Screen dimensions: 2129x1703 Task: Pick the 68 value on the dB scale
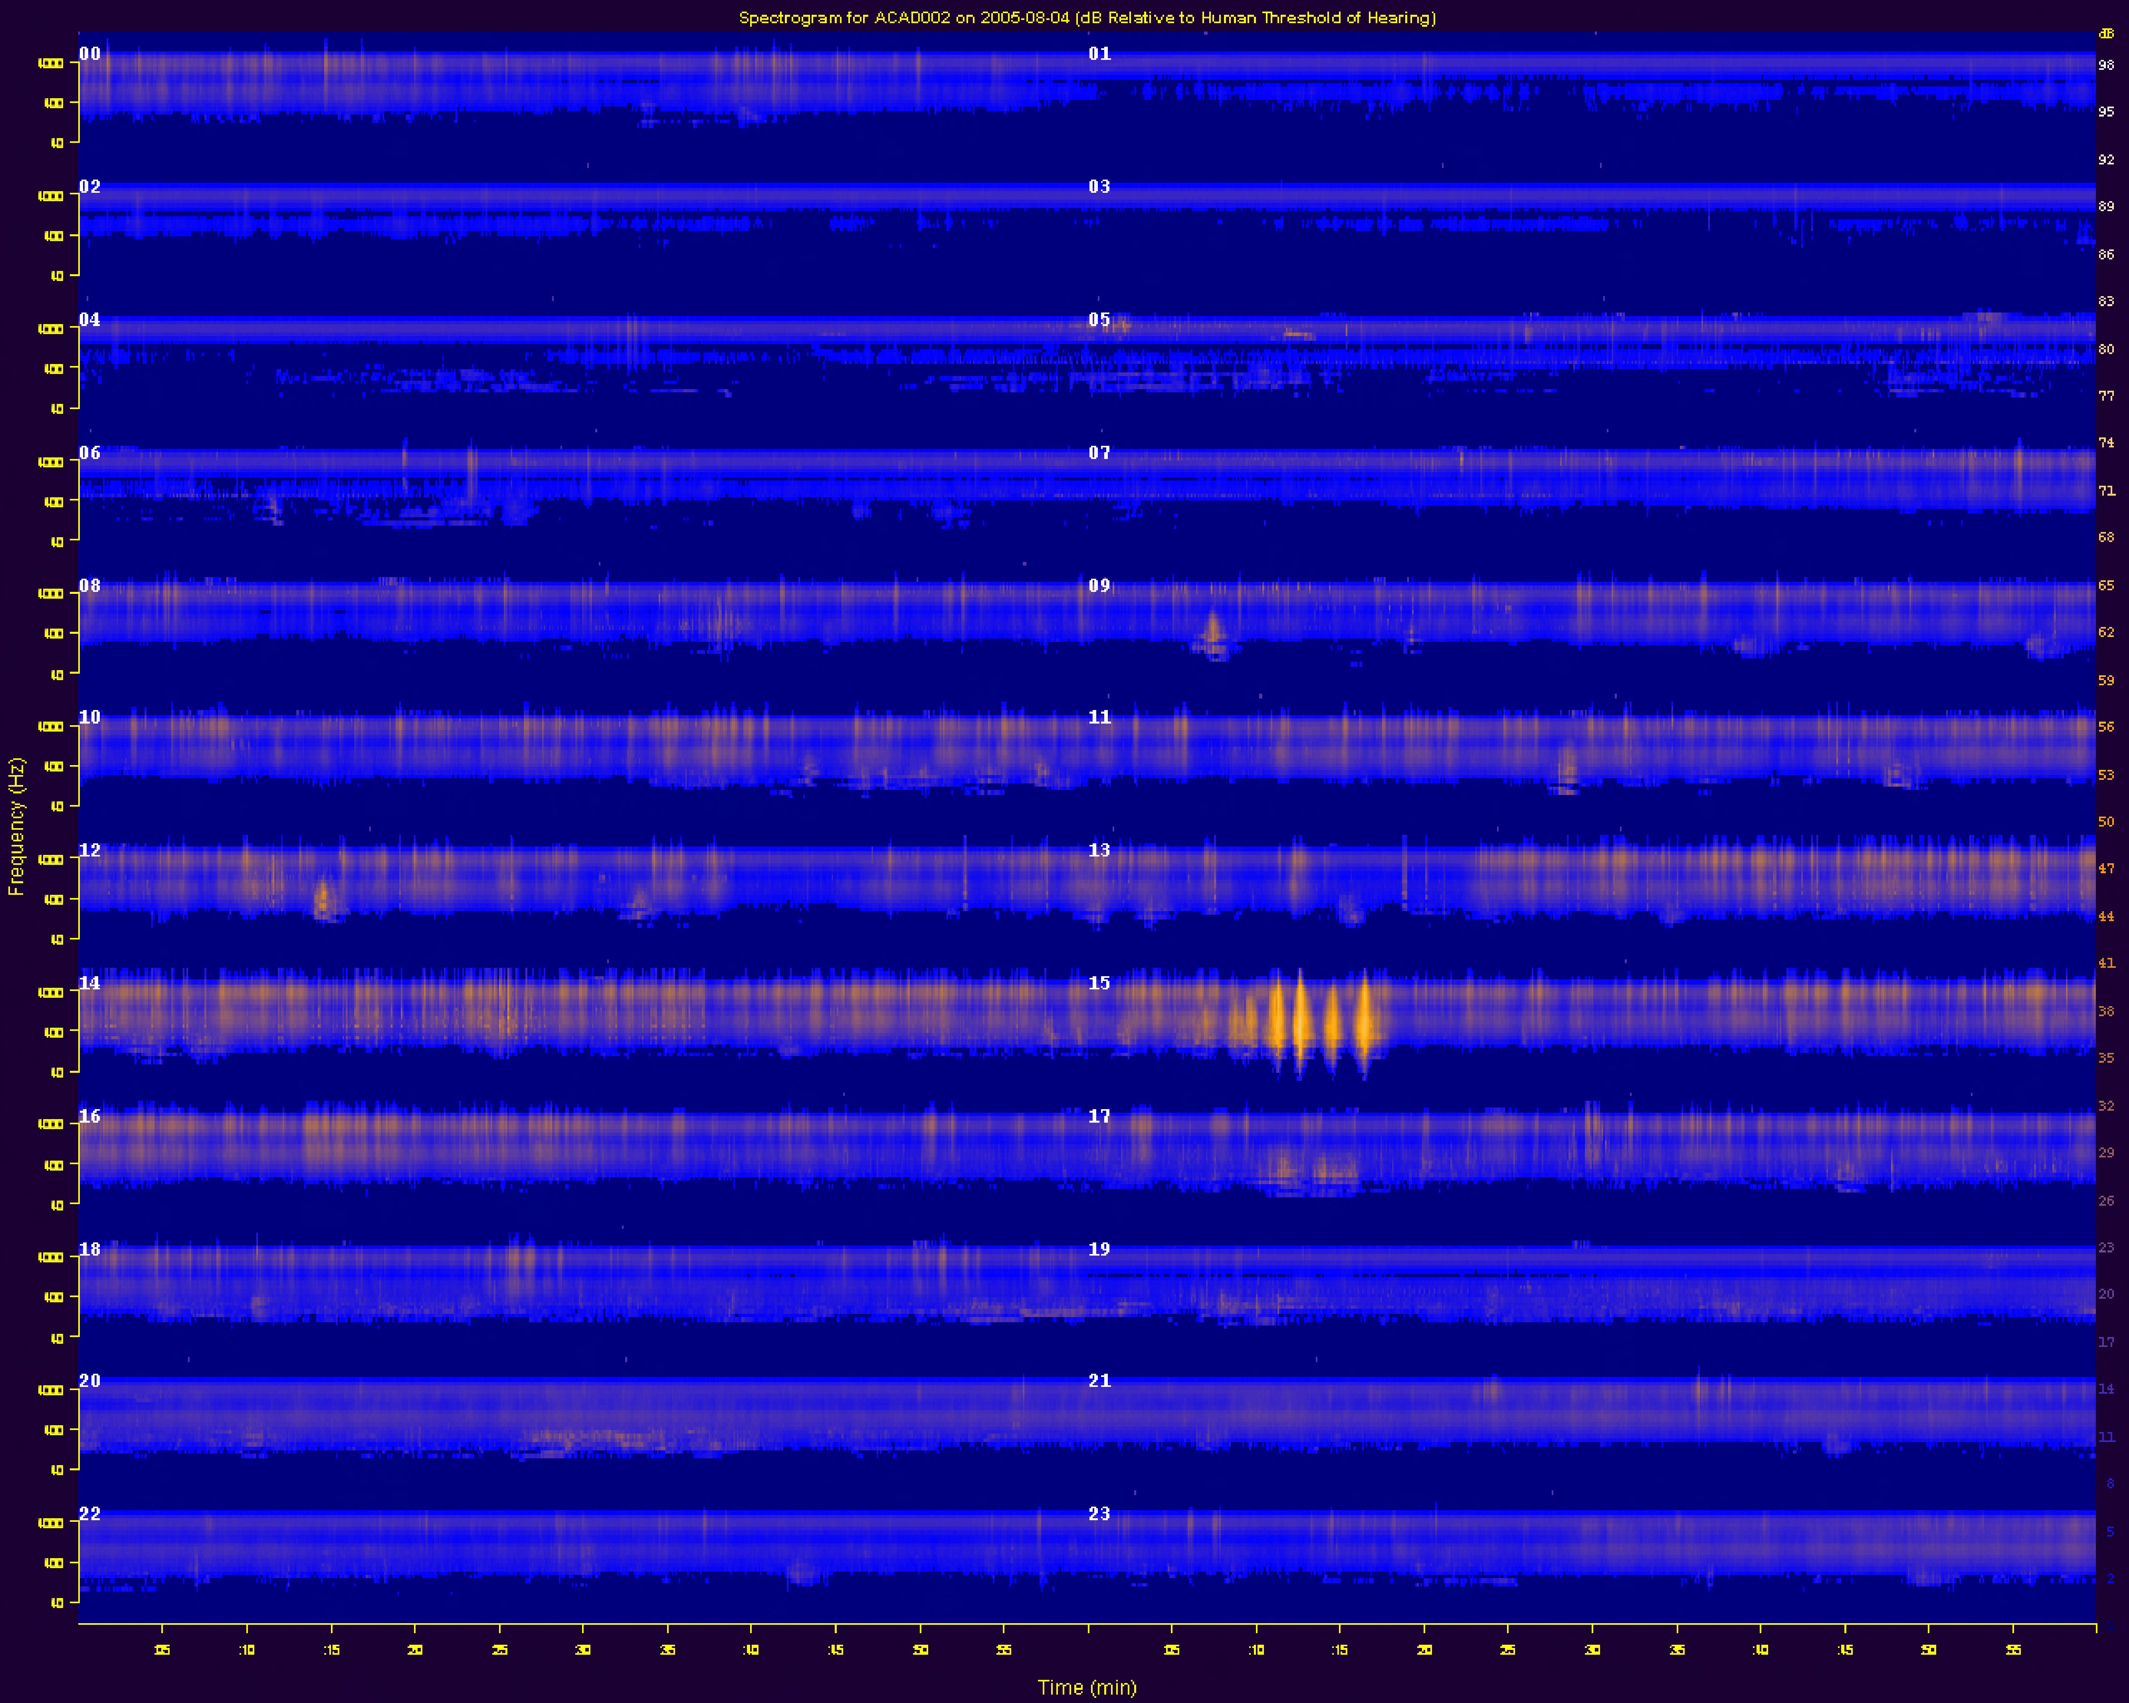coord(2106,537)
